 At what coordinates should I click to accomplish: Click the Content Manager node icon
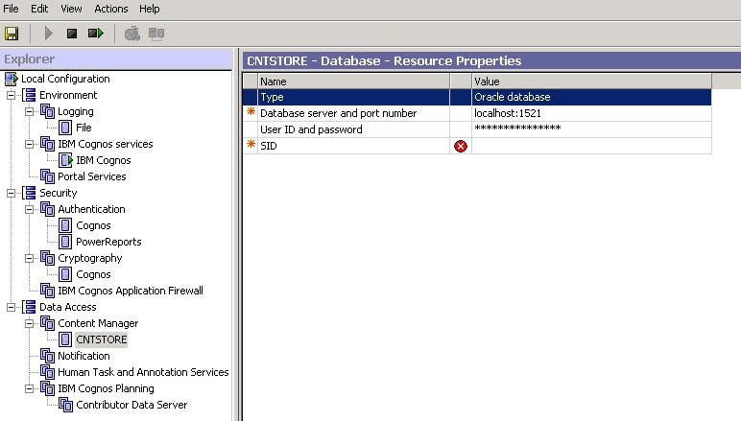(47, 323)
